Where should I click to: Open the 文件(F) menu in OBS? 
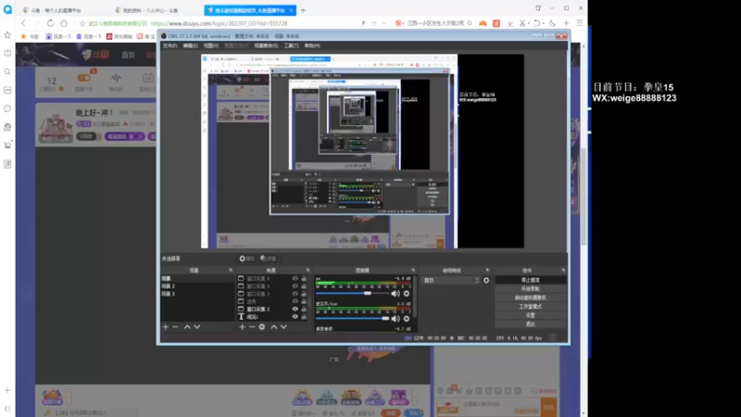[x=170, y=45]
